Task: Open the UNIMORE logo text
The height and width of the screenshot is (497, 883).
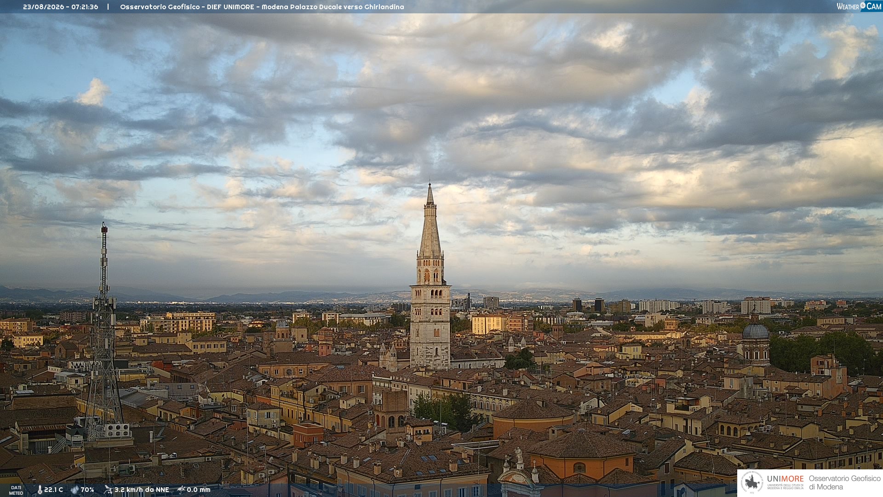Action: (786, 479)
